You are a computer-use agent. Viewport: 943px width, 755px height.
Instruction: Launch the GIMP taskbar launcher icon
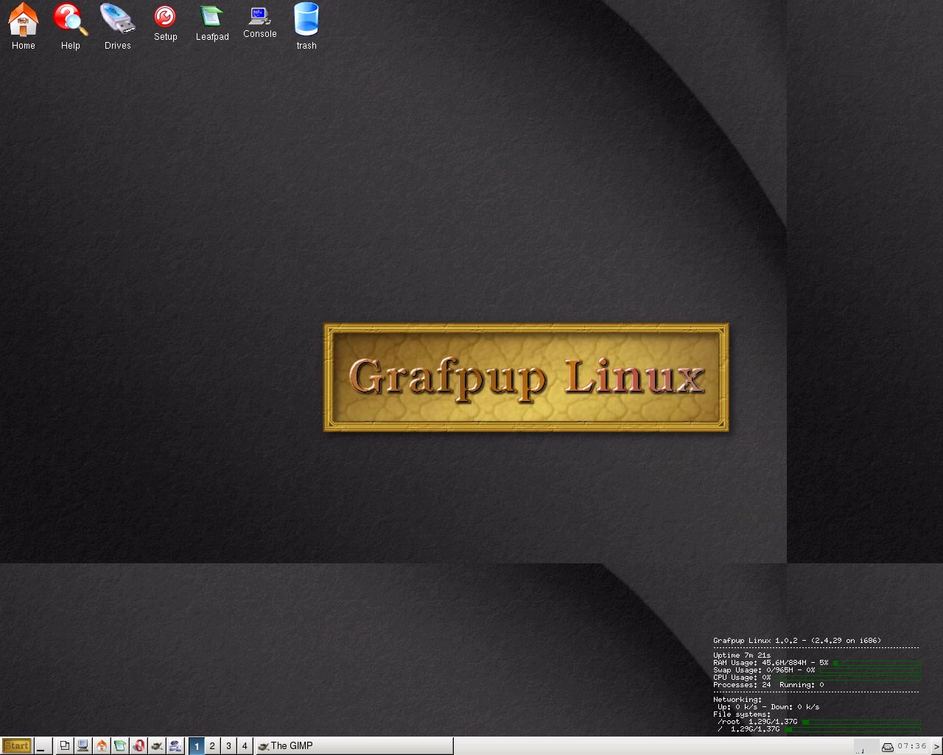click(157, 746)
